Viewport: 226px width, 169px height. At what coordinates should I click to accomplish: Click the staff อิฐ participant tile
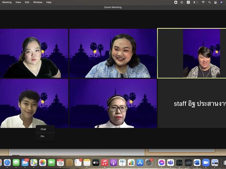pyautogui.click(x=192, y=104)
